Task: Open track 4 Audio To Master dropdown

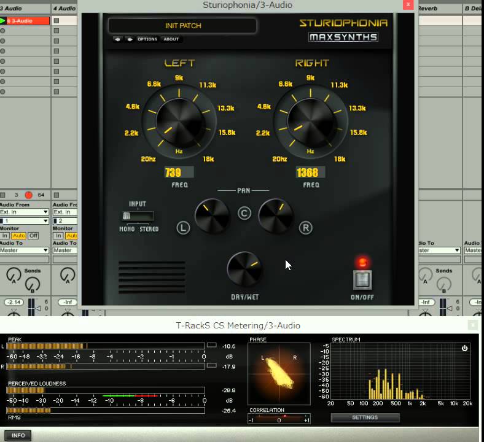Action: [x=65, y=250]
